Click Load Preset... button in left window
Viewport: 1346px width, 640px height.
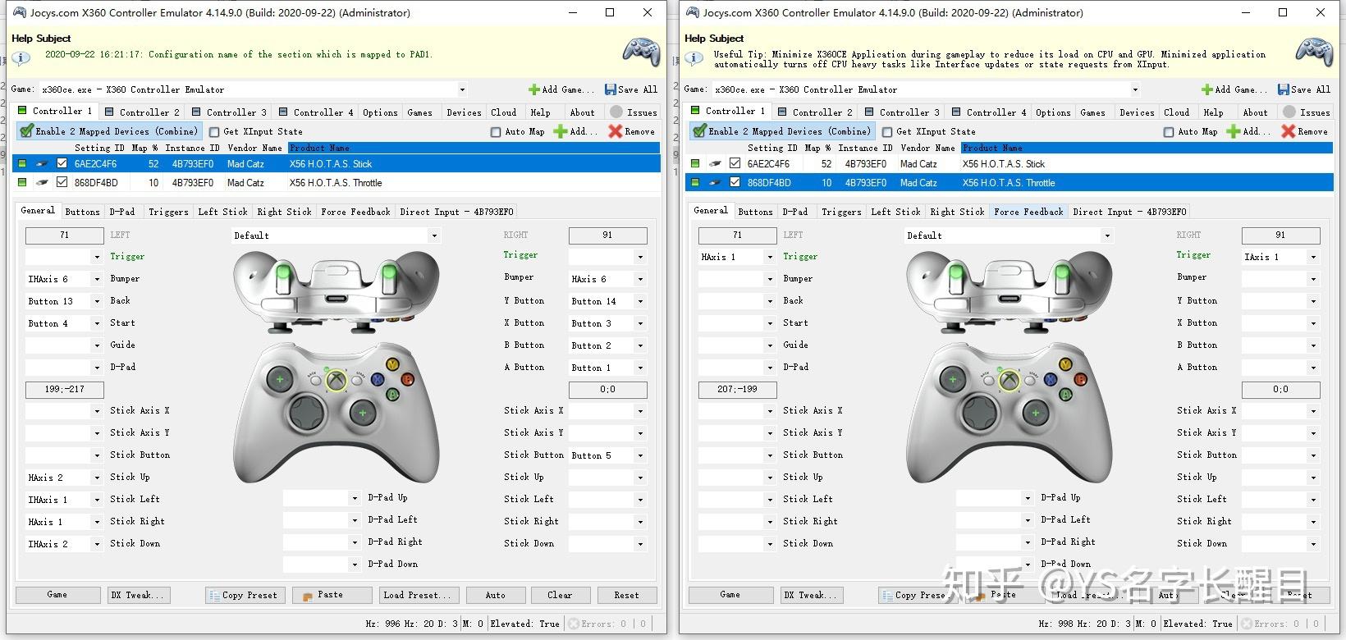coord(418,596)
